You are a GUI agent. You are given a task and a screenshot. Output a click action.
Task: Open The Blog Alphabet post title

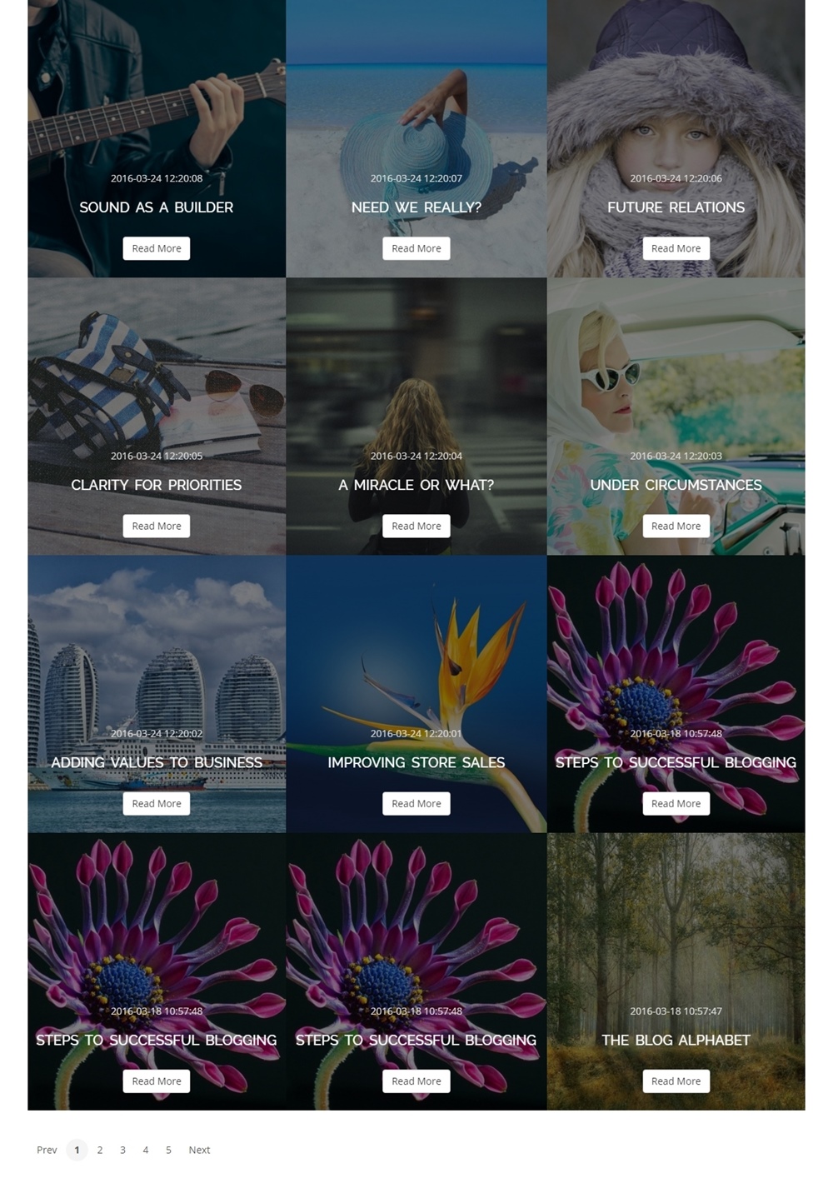pos(676,1040)
